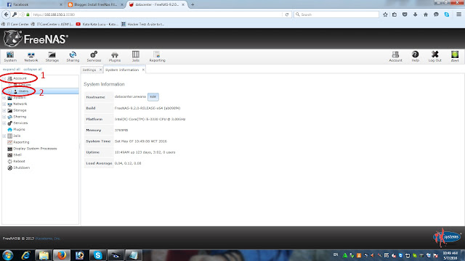This screenshot has height=261, width=465.
Task: Open Firefox from the Windows taskbar
Action: pos(62,255)
